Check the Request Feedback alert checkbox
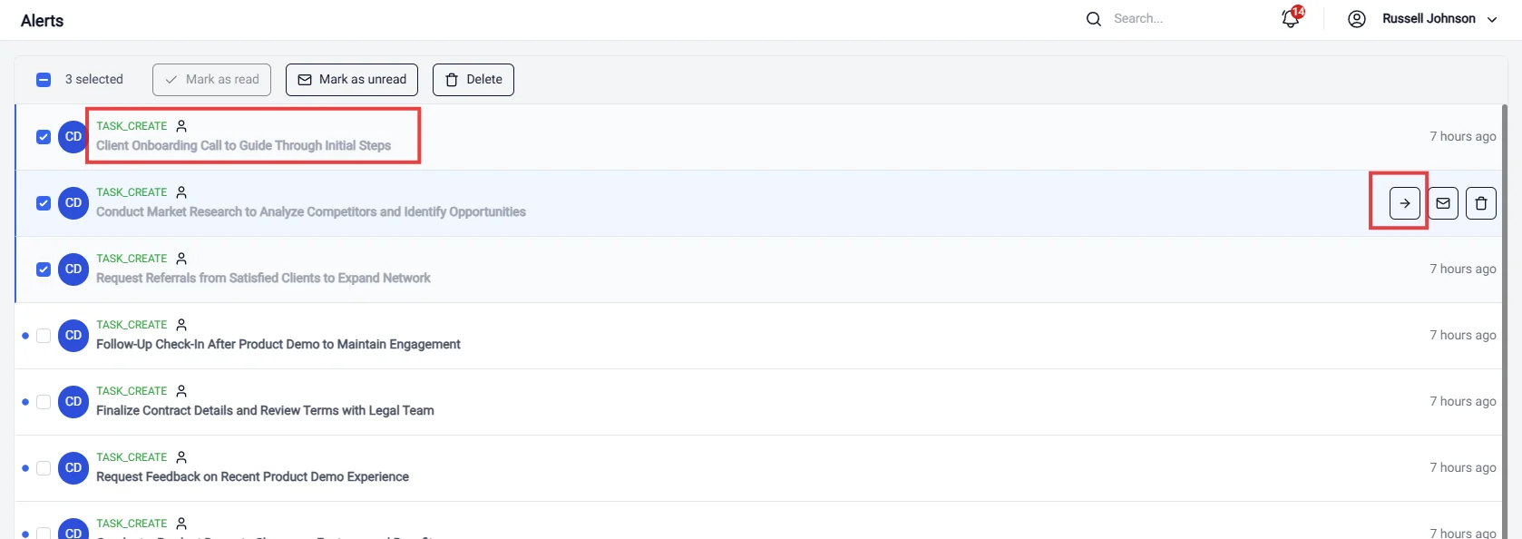The image size is (1522, 539). pos(44,468)
